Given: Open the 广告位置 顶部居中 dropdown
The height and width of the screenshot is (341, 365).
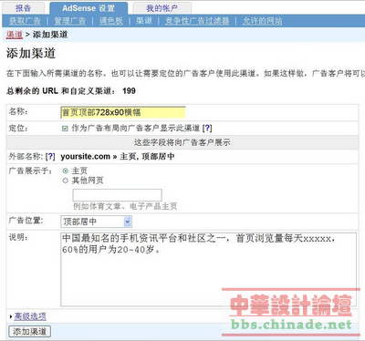Looking at the screenshot, I should [96, 222].
